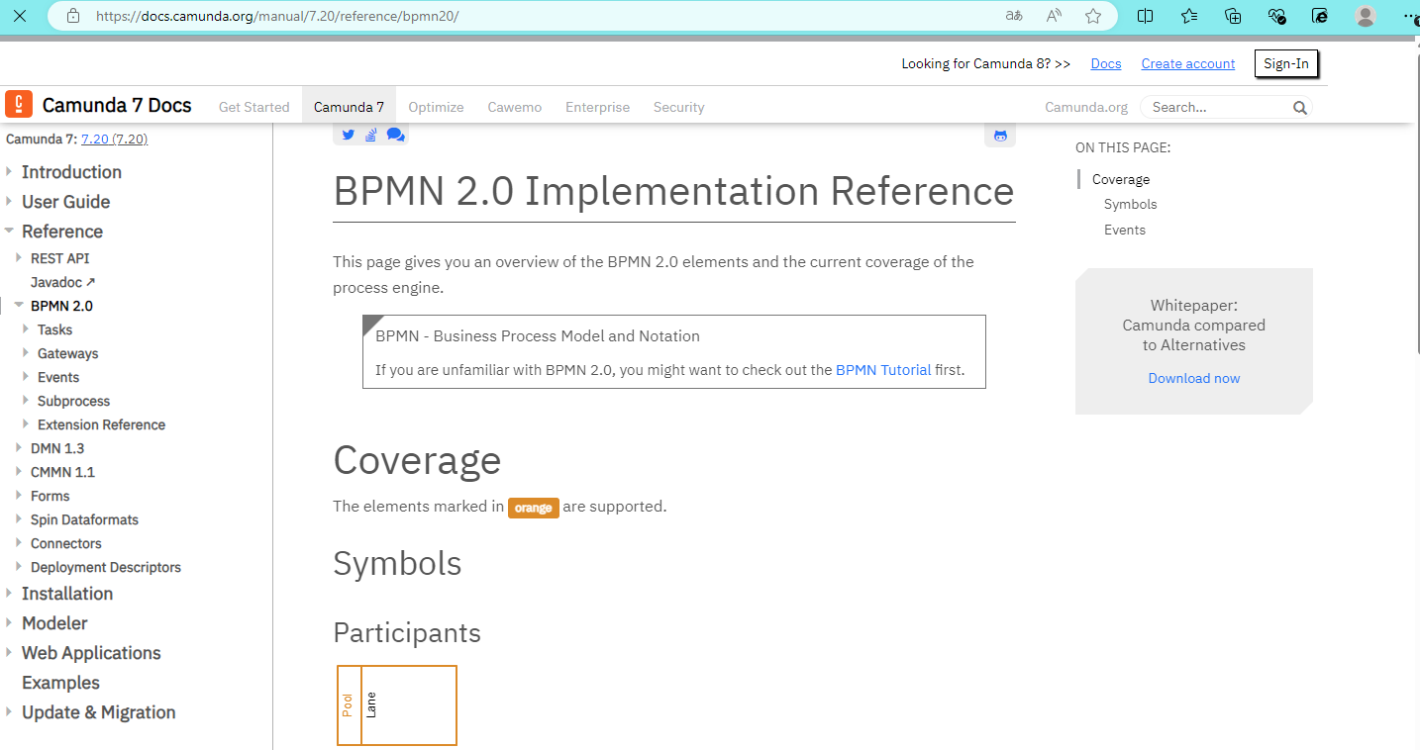Collapse the BPMN 2.0 node
Screen dimensions: 1420x750
(x=20, y=306)
